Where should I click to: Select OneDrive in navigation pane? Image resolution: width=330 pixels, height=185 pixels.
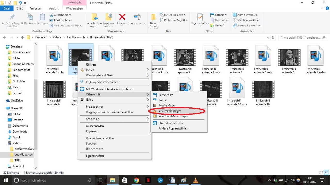17,101
